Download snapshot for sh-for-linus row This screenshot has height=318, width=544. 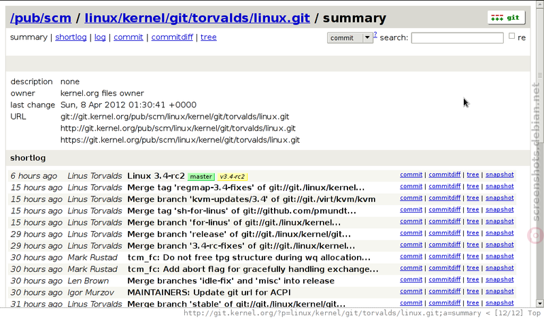500,210
